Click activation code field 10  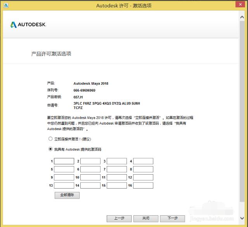click(90, 177)
